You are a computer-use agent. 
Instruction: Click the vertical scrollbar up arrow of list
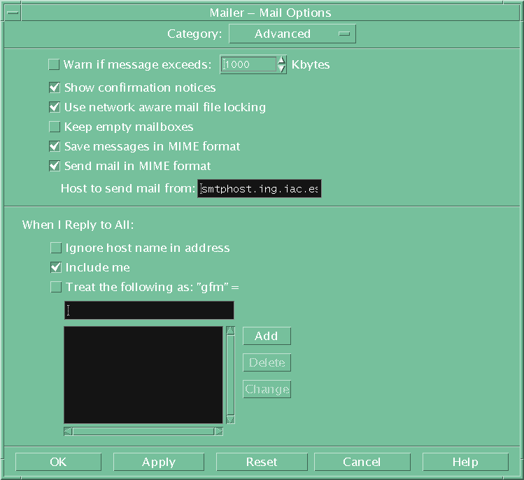(x=230, y=330)
